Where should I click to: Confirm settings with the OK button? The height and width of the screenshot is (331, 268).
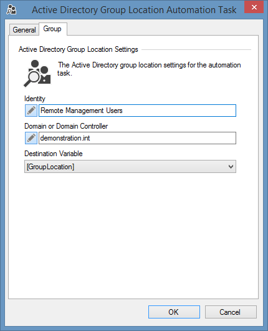click(174, 312)
